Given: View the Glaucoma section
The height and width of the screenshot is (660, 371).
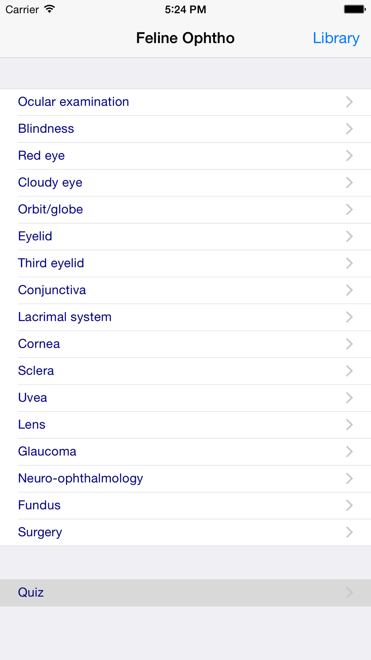Looking at the screenshot, I should tap(185, 452).
